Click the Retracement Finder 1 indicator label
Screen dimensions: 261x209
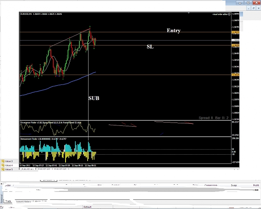point(43,139)
